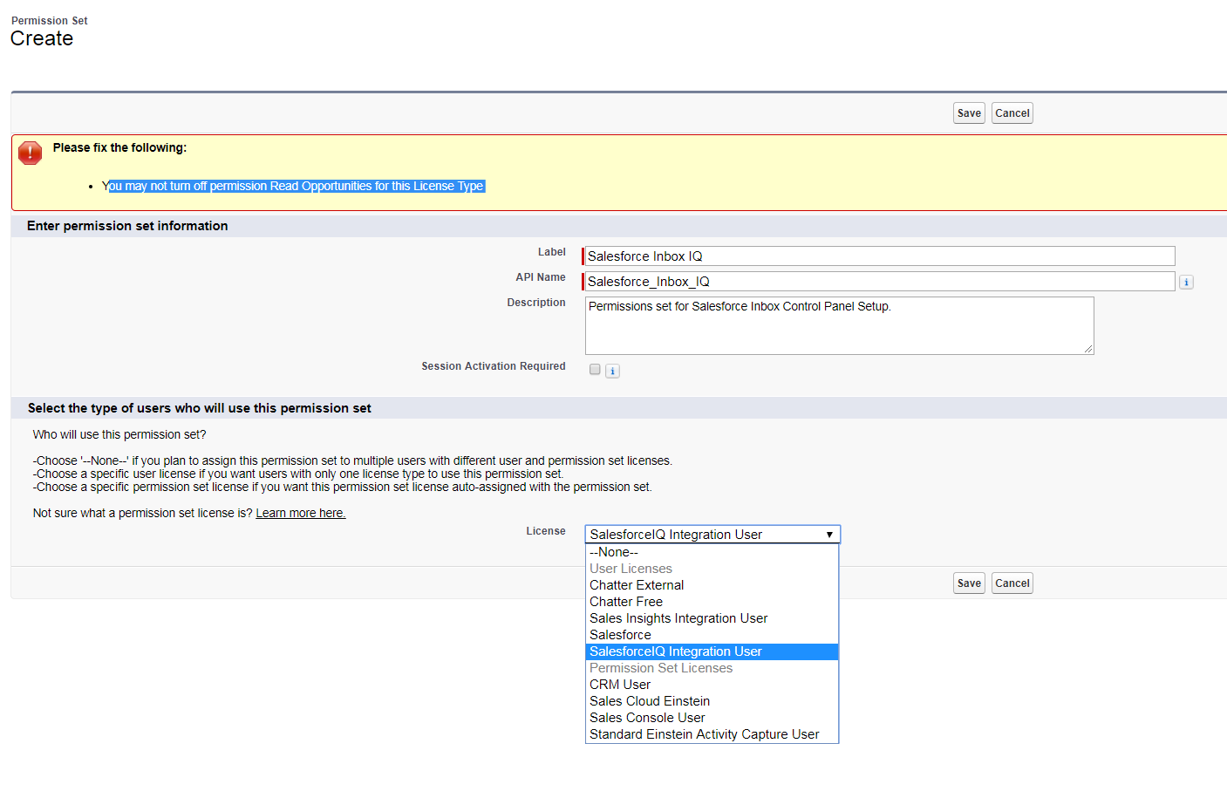
Task: Click the bottom Cancel button
Action: pyautogui.click(x=1012, y=583)
